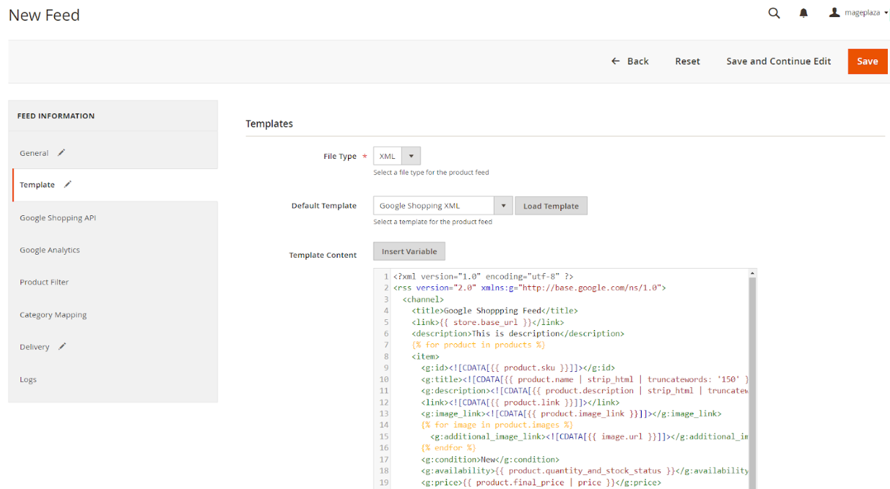Open the Logs tab
The width and height of the screenshot is (890, 489).
(x=28, y=379)
